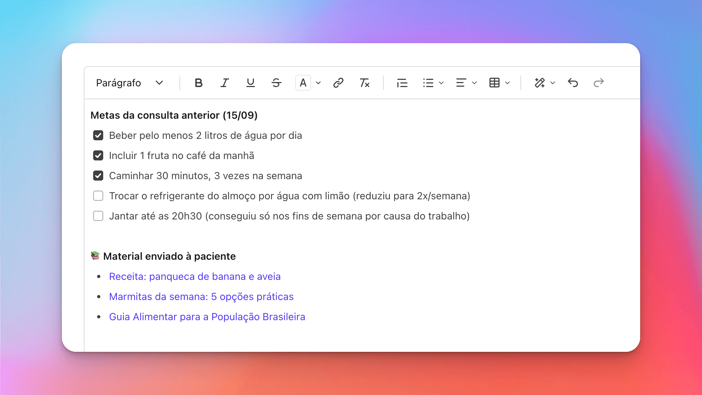This screenshot has width=702, height=395.
Task: Click heading 'Material enviado à paciente'
Action: pos(169,256)
